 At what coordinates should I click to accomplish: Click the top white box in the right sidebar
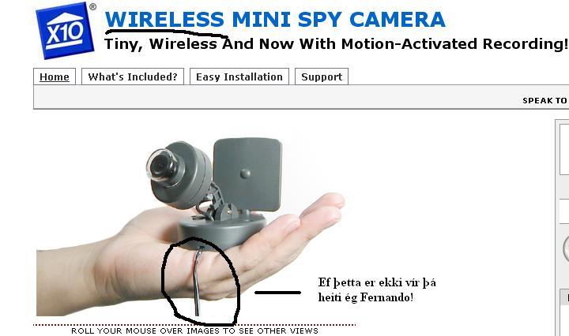tap(564, 149)
